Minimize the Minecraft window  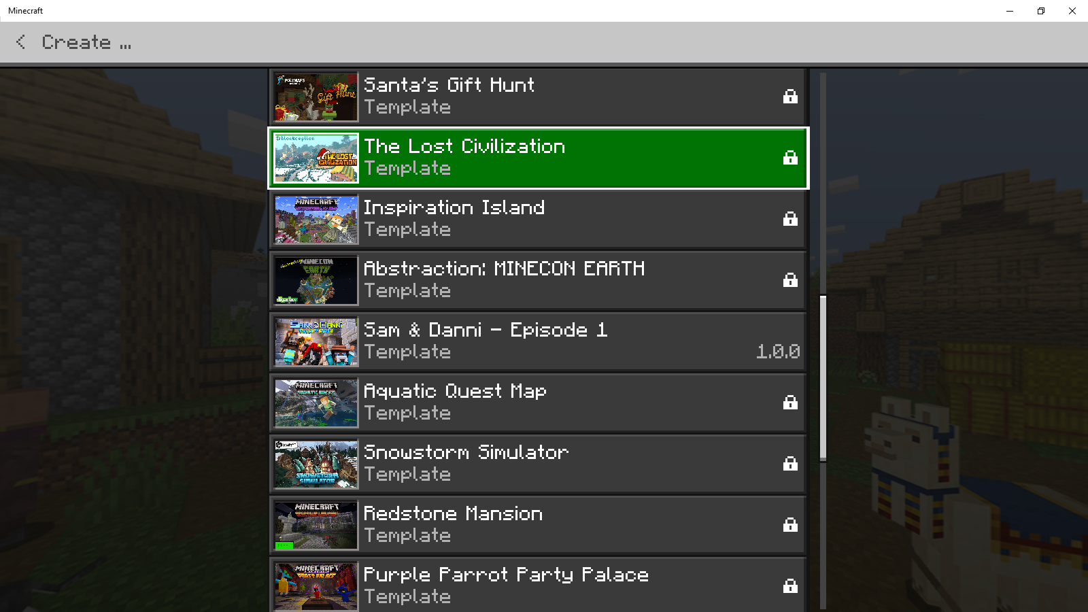[1010, 11]
